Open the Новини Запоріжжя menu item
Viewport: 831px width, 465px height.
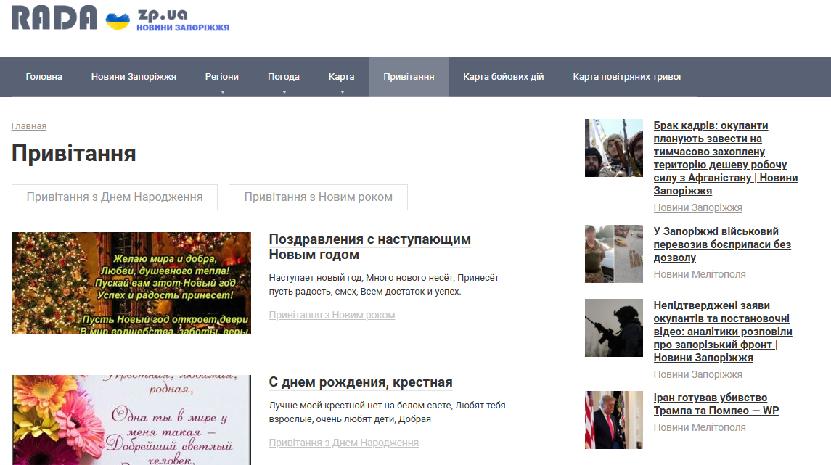click(x=134, y=77)
